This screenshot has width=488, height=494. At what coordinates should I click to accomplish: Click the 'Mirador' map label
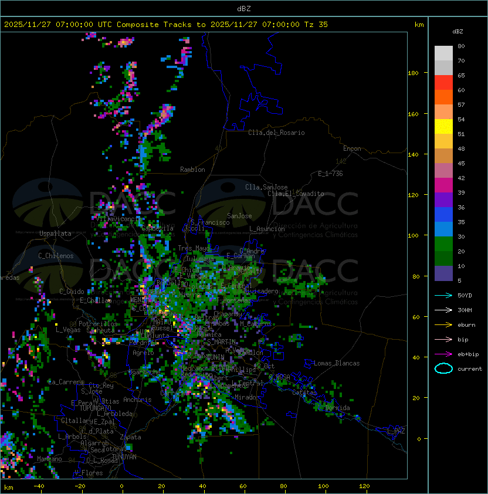[x=247, y=397]
